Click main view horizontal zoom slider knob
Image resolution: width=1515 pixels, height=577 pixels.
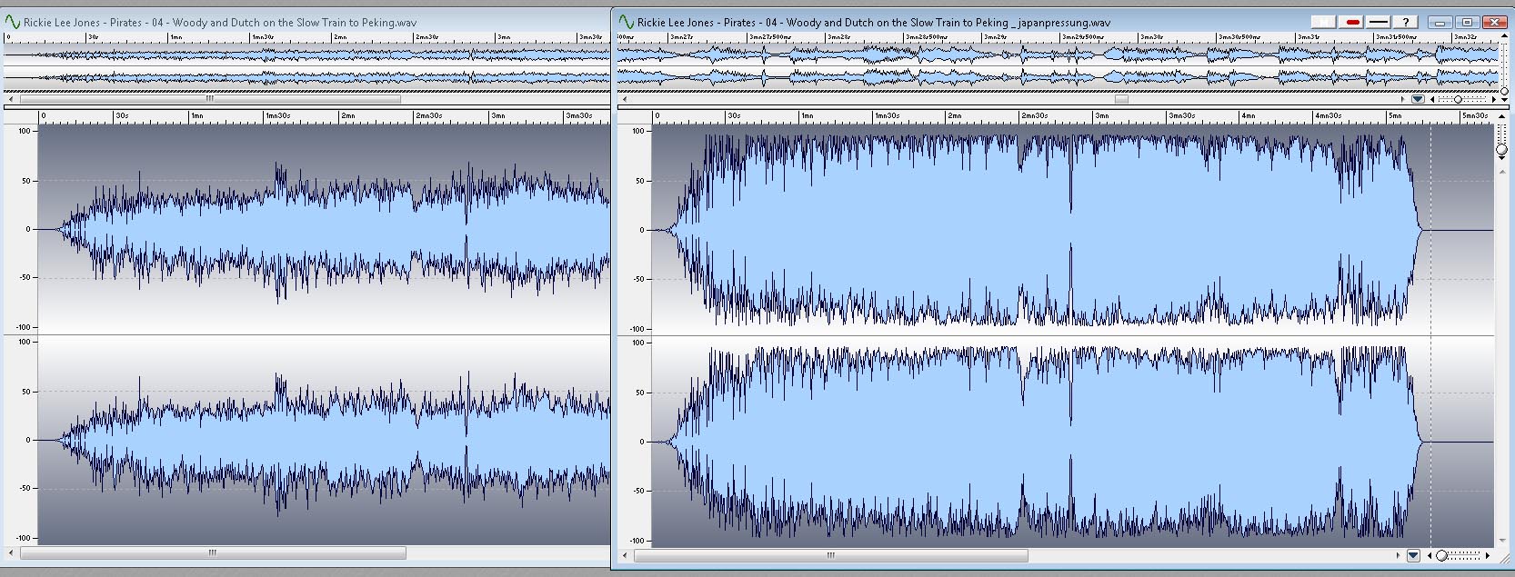tap(1441, 555)
